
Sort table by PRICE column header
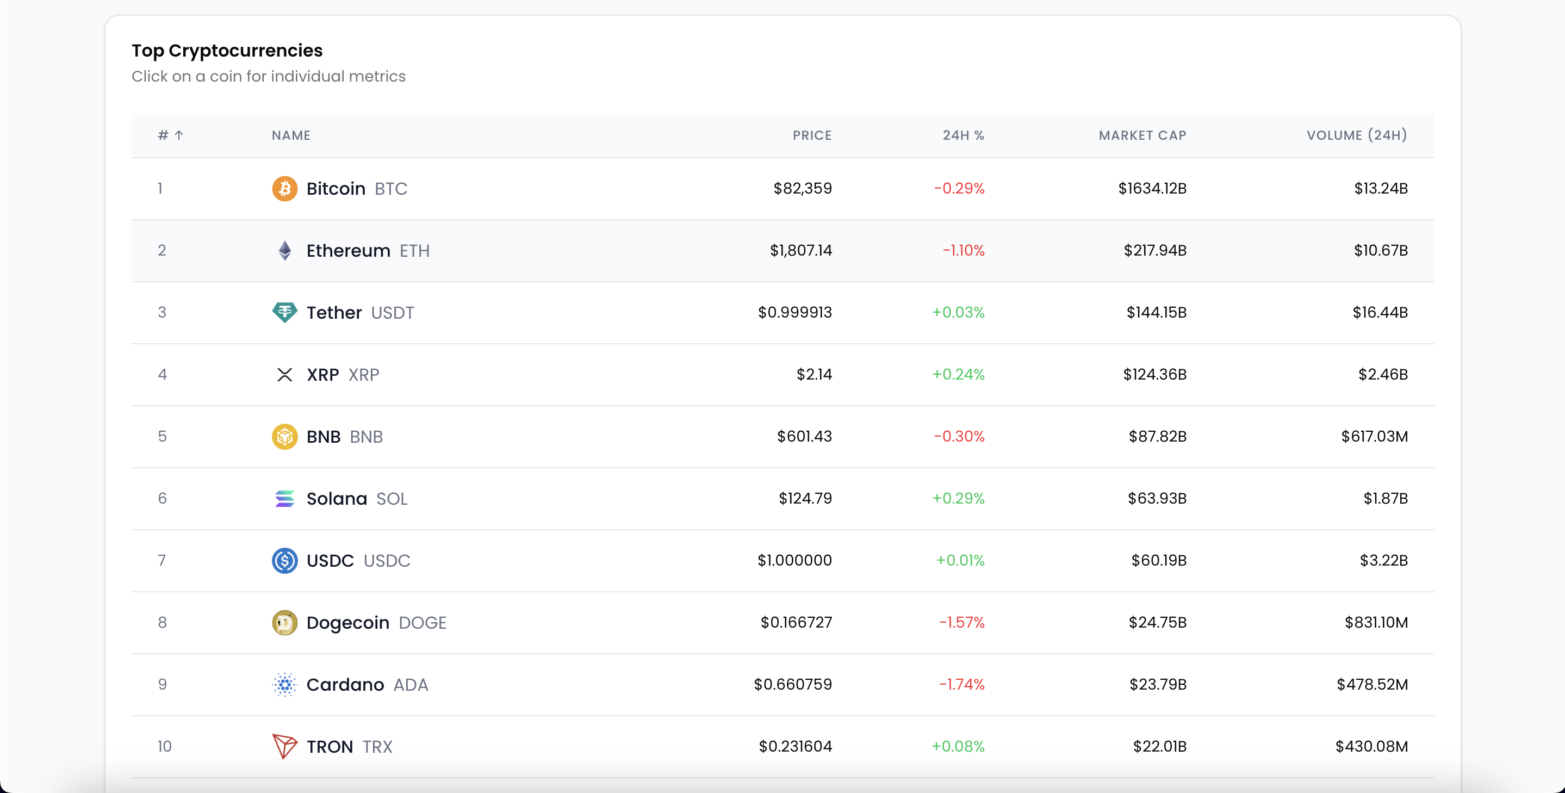click(812, 135)
